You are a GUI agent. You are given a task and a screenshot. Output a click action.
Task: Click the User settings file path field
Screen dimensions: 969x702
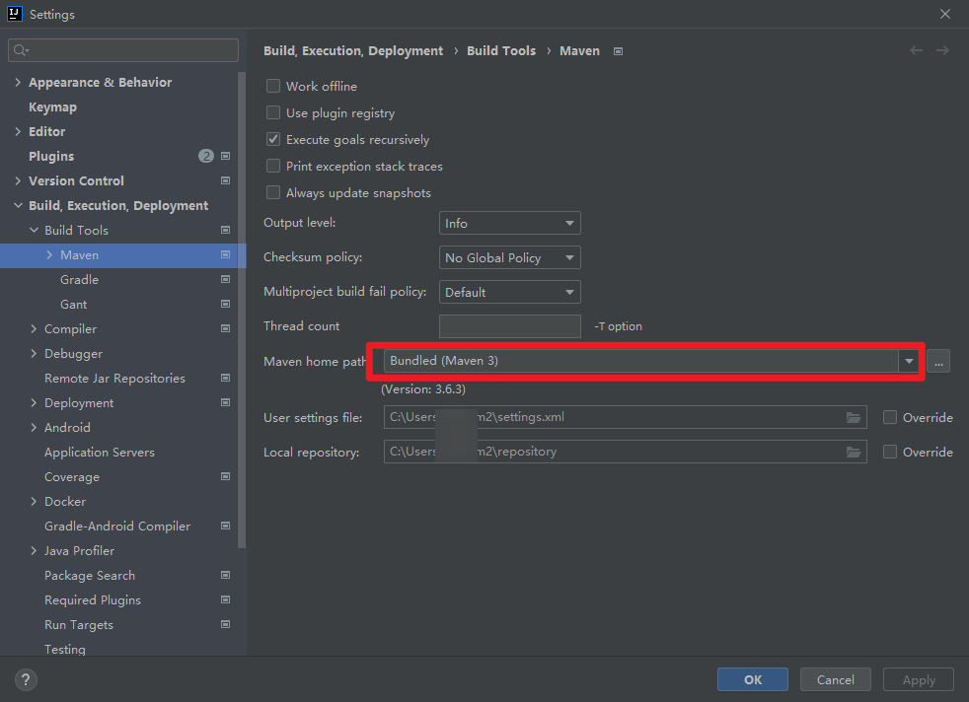click(625, 417)
